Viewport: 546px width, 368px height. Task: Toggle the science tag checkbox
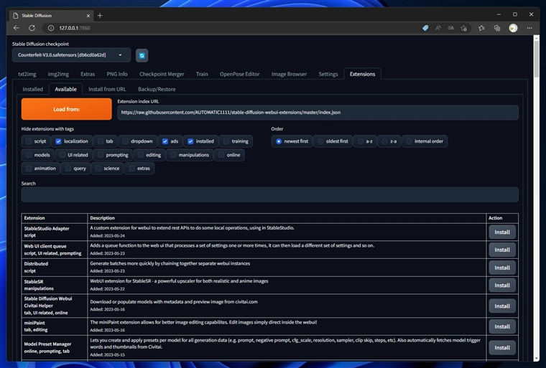click(x=98, y=169)
